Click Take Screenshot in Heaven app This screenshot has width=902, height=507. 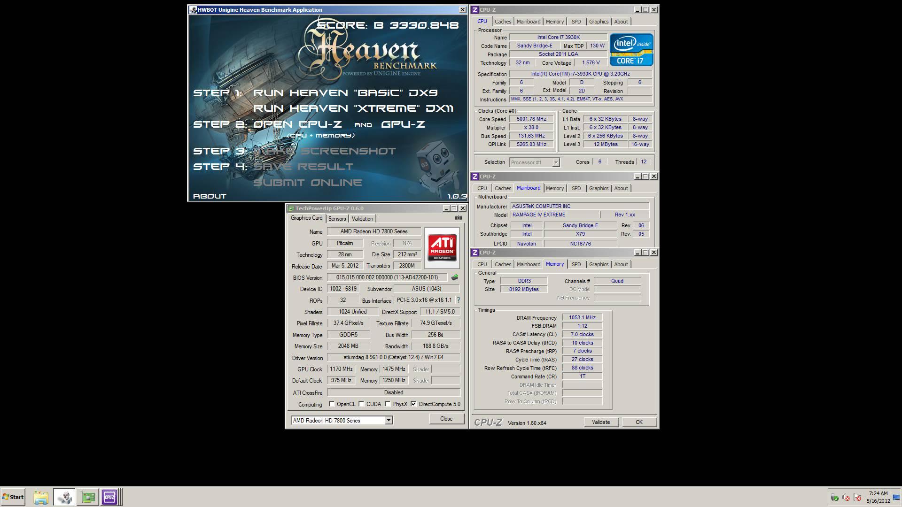coord(324,151)
